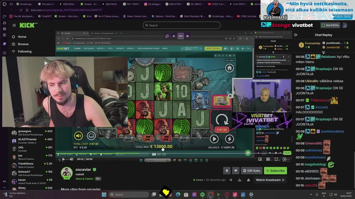
Task: Reload the browser page
Action: coord(21,10)
